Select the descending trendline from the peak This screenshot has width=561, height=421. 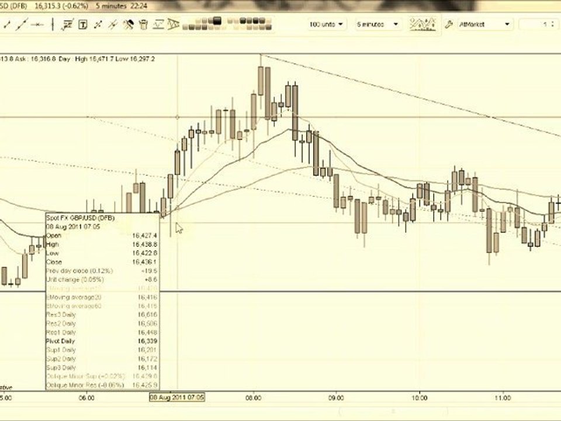(x=411, y=96)
